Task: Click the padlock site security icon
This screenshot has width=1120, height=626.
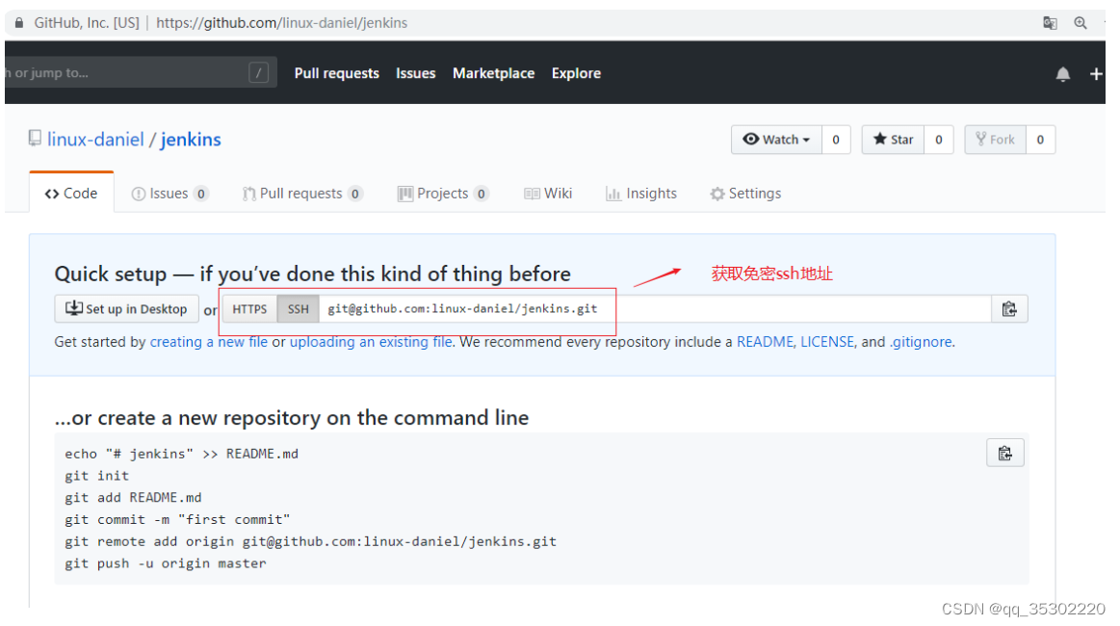Action: [19, 23]
